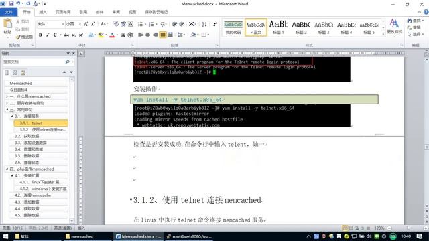Click the Decrease Indent icon

[174, 24]
